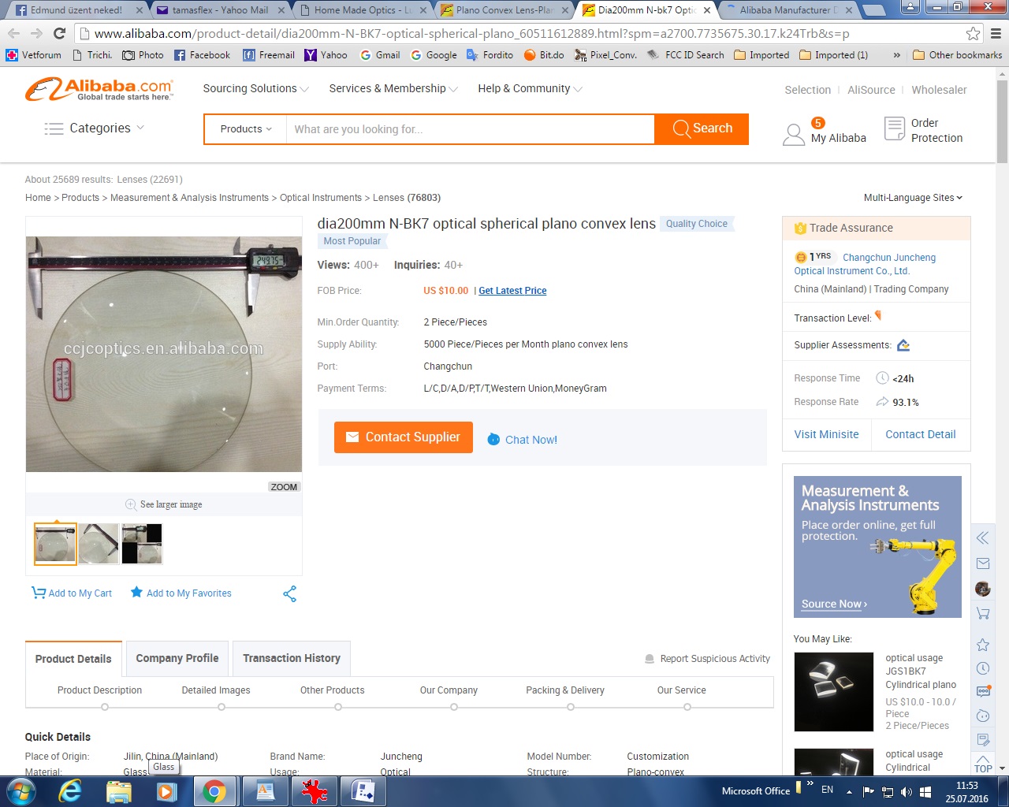Click the Search magnifier button
This screenshot has height=807, width=1009.
click(702, 128)
